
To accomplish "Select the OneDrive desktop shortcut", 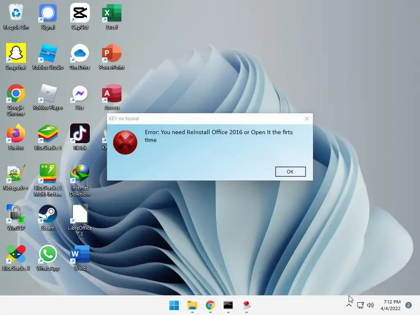I will (x=80, y=57).
